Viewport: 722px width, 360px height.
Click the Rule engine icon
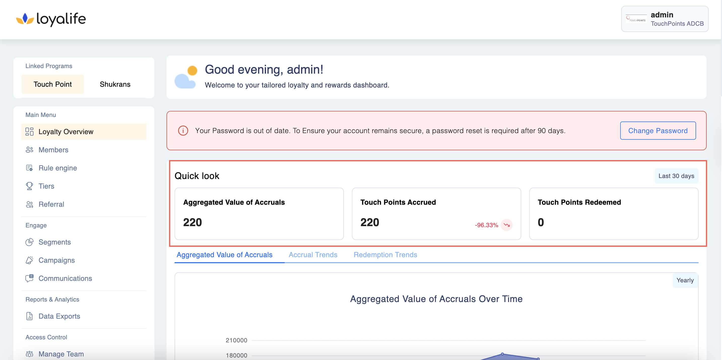(x=29, y=168)
